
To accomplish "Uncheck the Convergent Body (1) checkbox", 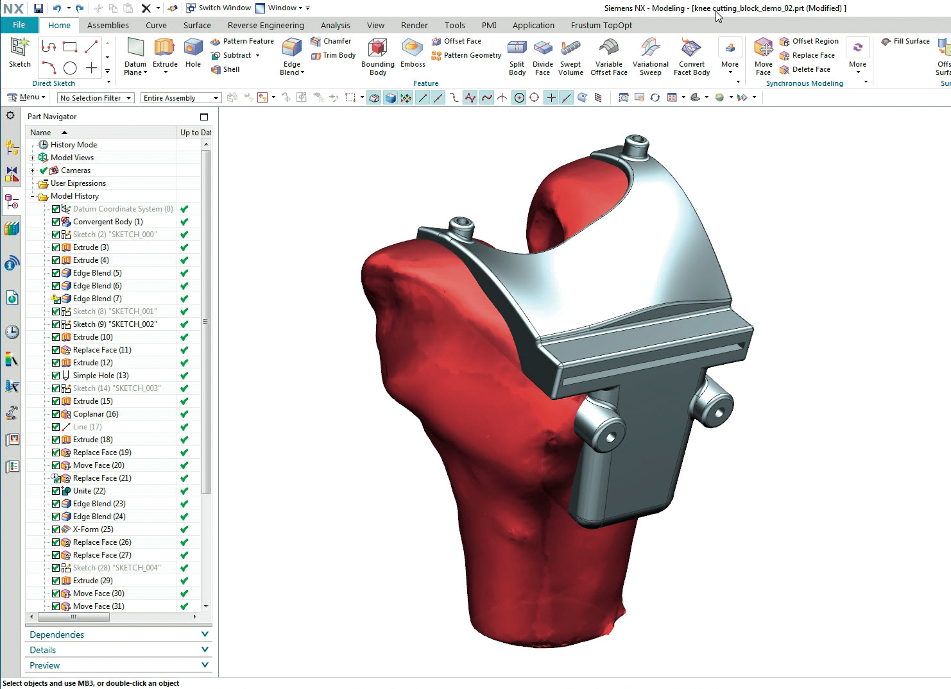I will tap(56, 222).
